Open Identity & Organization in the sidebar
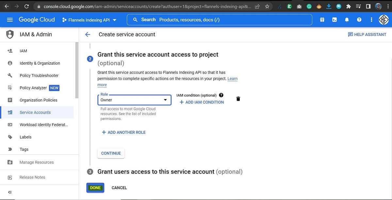392x200 pixels. [37, 63]
